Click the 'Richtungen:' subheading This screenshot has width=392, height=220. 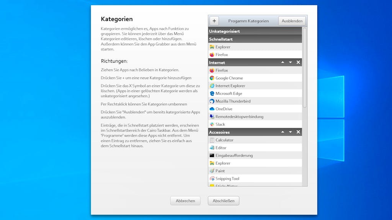coord(114,61)
